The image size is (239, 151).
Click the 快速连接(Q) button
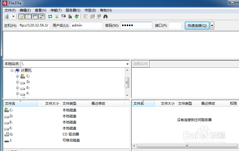[x=197, y=26]
